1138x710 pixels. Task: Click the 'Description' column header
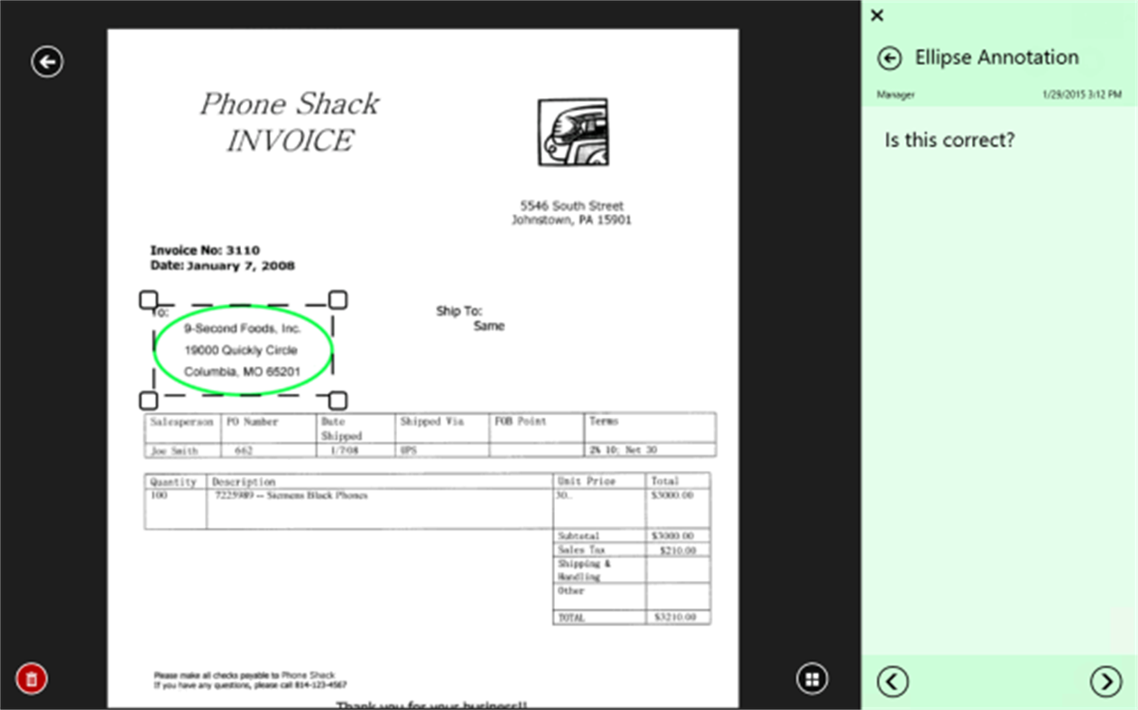coord(244,482)
